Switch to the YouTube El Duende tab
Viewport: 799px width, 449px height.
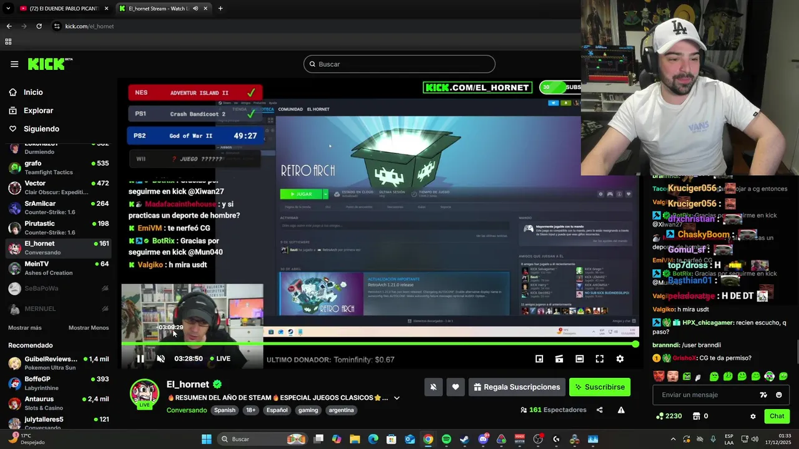64,8
